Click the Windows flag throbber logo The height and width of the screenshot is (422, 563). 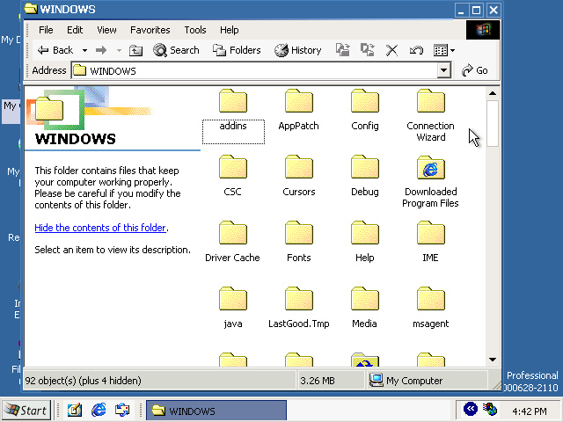pyautogui.click(x=483, y=29)
